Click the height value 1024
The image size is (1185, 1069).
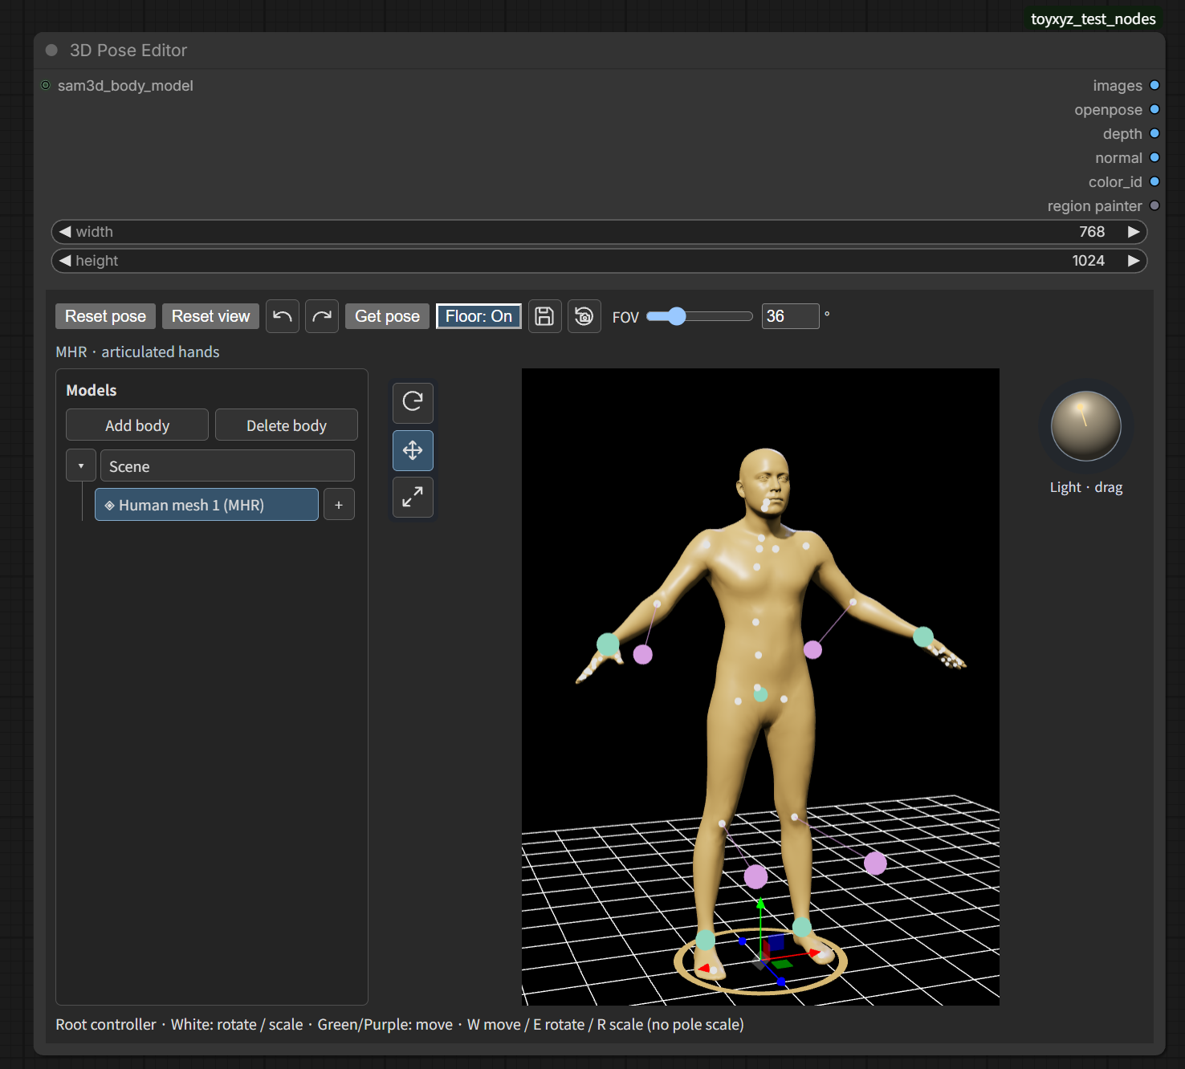pyautogui.click(x=1089, y=261)
